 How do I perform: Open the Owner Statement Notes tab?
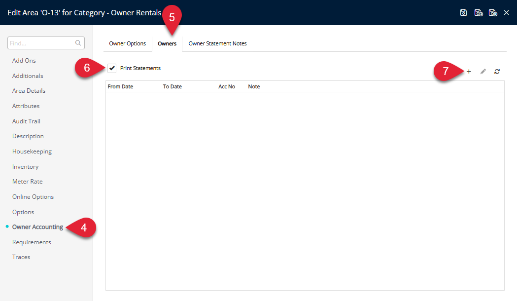click(x=218, y=43)
